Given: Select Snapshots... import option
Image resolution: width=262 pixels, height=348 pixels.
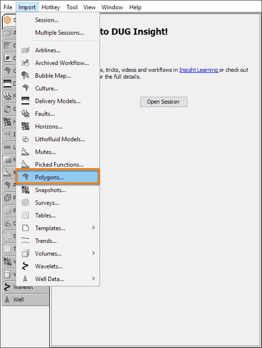Looking at the screenshot, I should tap(58, 190).
